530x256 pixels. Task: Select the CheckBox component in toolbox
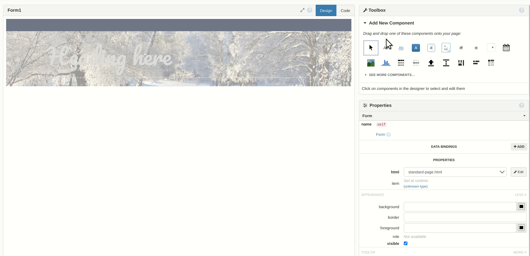point(461,48)
